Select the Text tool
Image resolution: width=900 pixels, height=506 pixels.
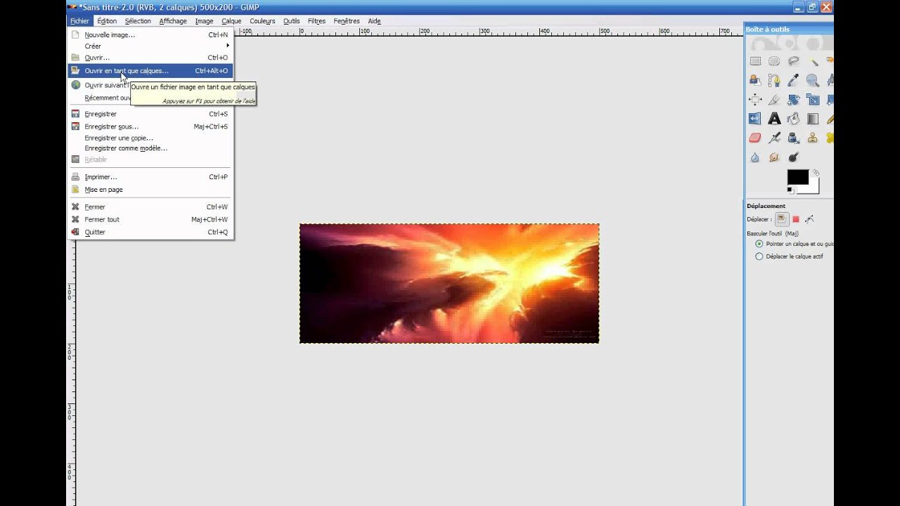774,119
